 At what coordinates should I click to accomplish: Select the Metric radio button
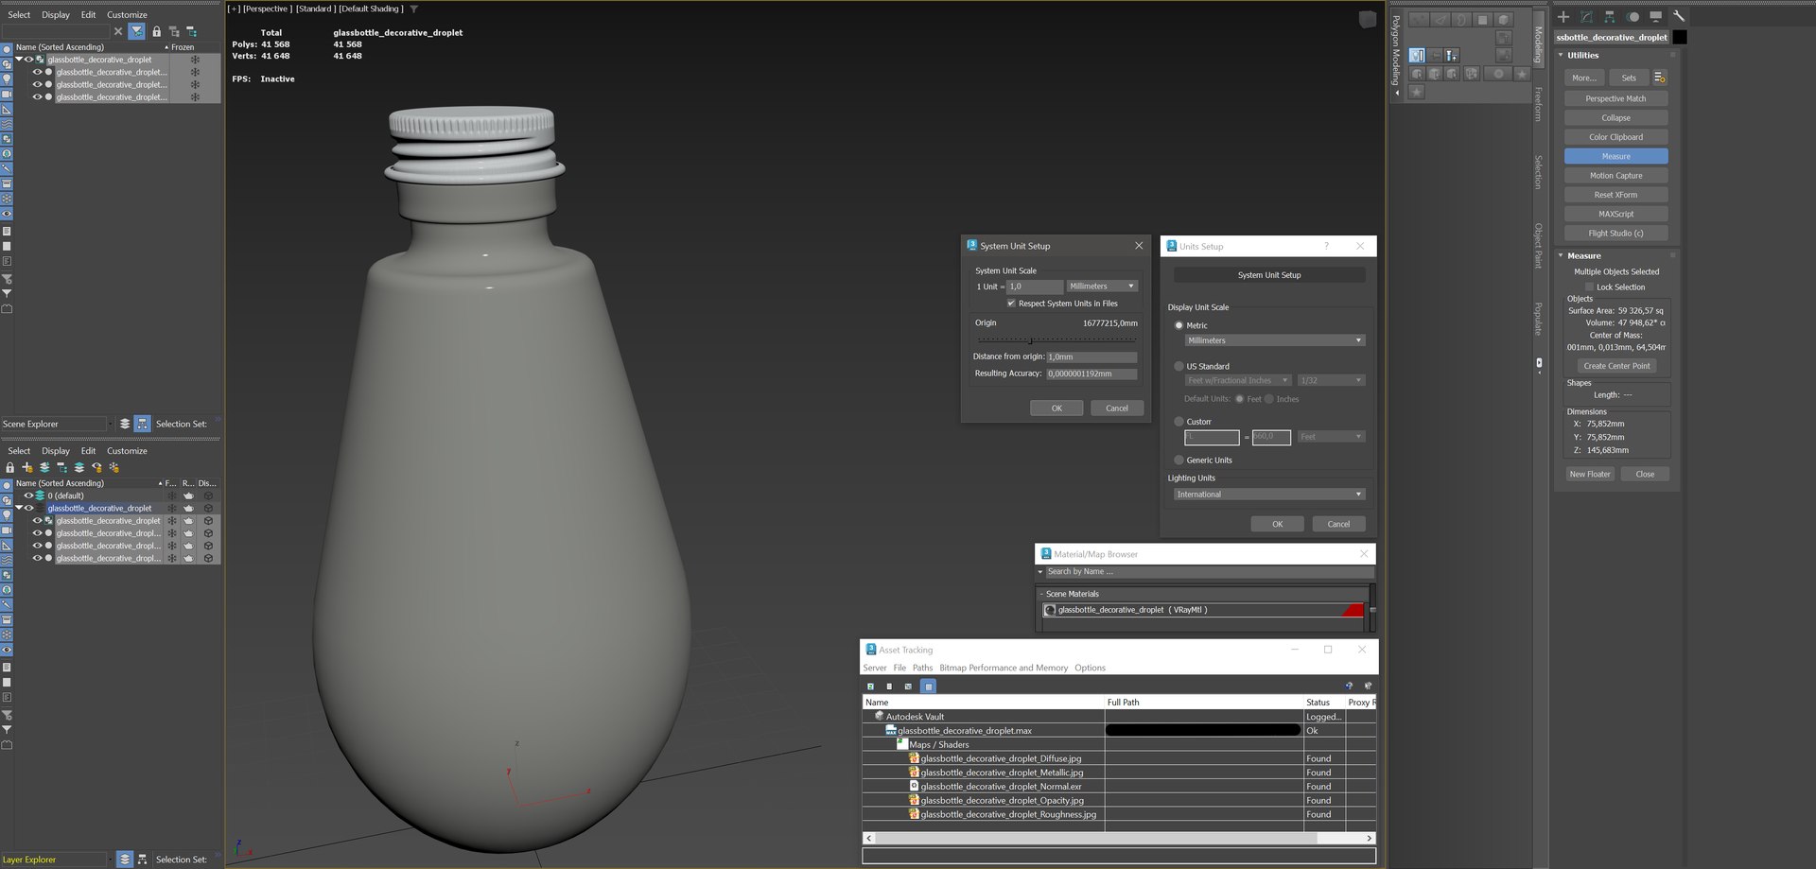point(1179,325)
